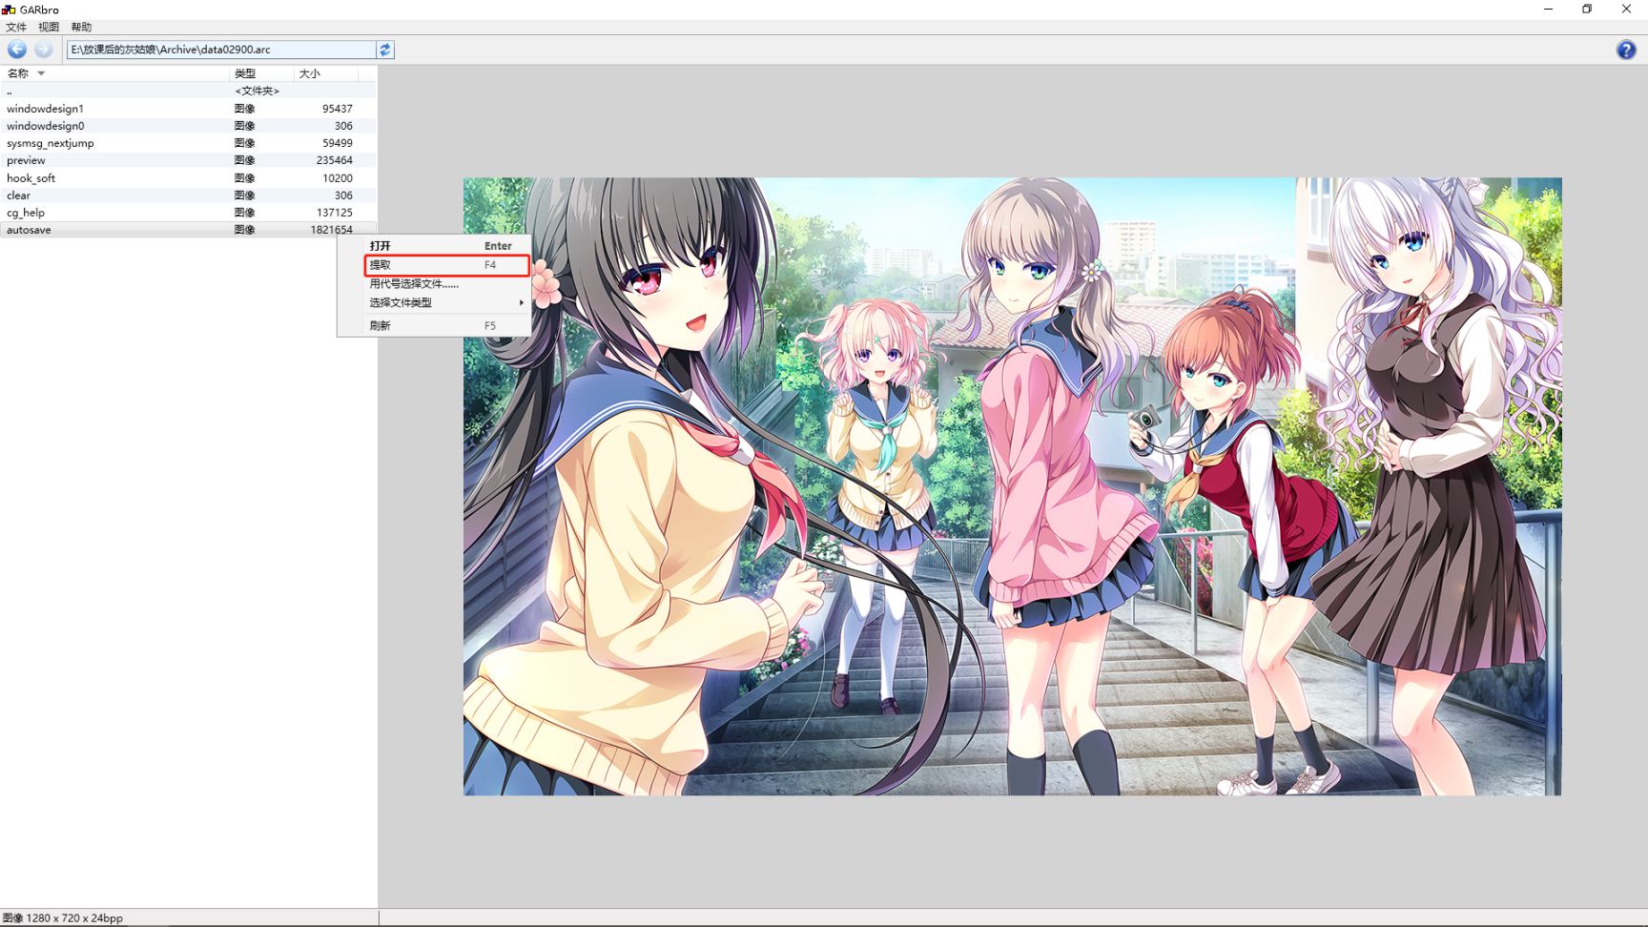Image resolution: width=1648 pixels, height=927 pixels.
Task: Sort the list by the 大小 column header
Action: pyautogui.click(x=325, y=73)
